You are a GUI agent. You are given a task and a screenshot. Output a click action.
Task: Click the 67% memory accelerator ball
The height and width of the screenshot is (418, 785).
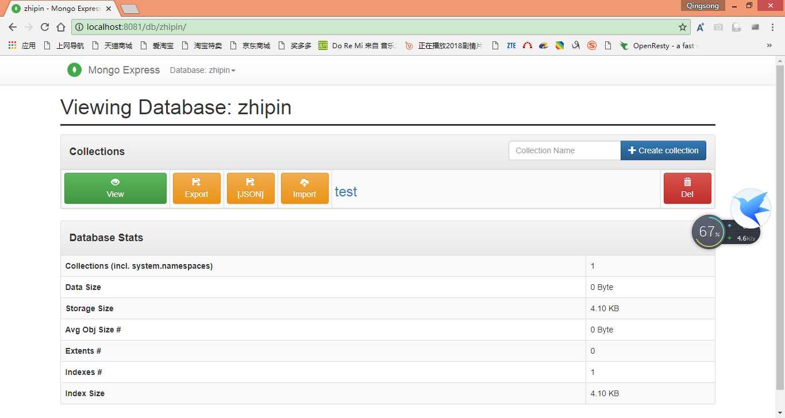tap(709, 232)
